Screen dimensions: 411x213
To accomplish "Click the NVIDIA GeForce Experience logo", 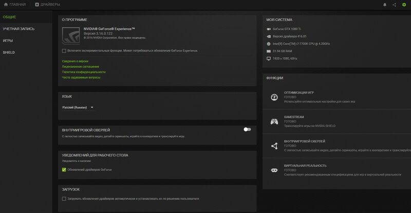I will [71, 35].
